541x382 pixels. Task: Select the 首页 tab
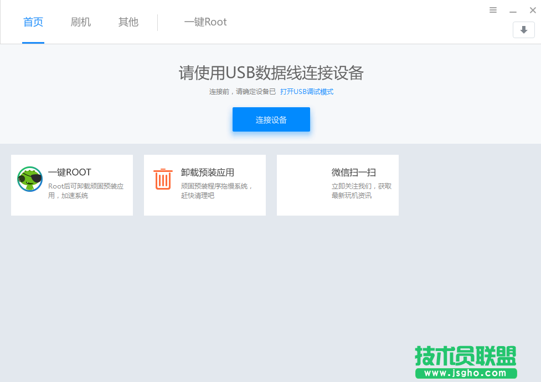click(x=33, y=22)
